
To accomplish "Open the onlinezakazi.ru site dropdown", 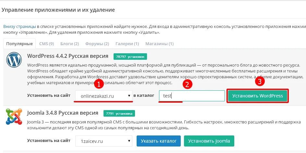I will pyautogui.click(x=104, y=96).
